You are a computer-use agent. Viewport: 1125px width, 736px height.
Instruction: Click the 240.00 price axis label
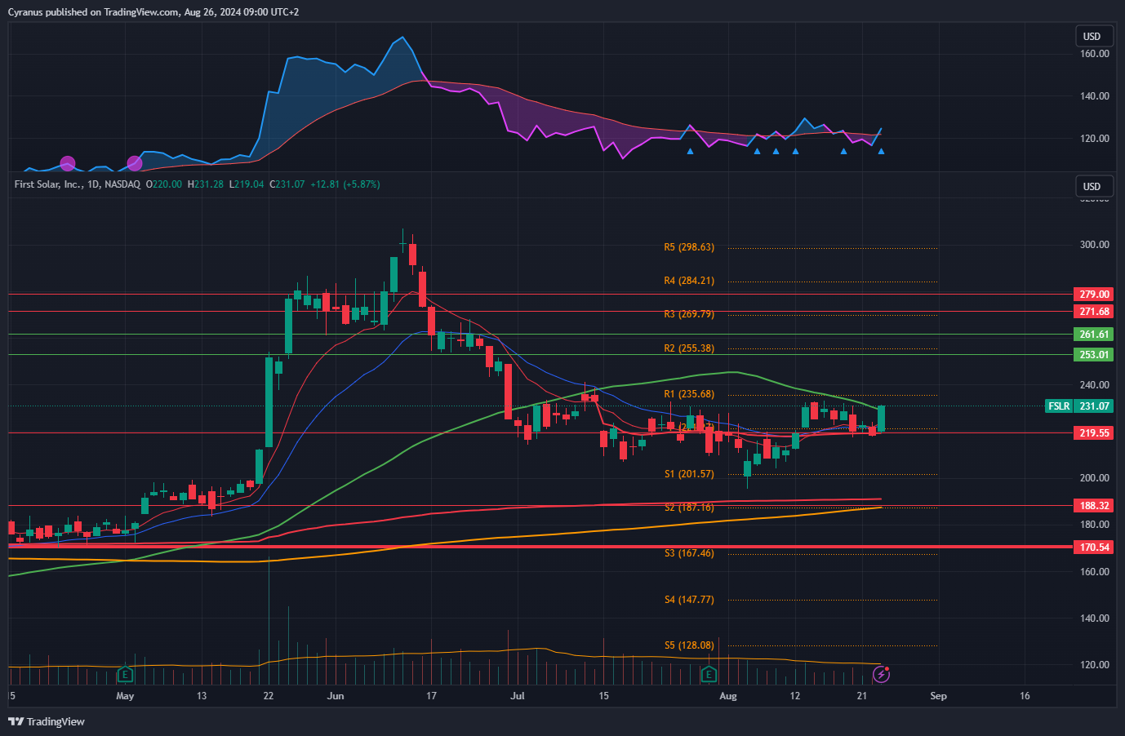(x=1095, y=384)
